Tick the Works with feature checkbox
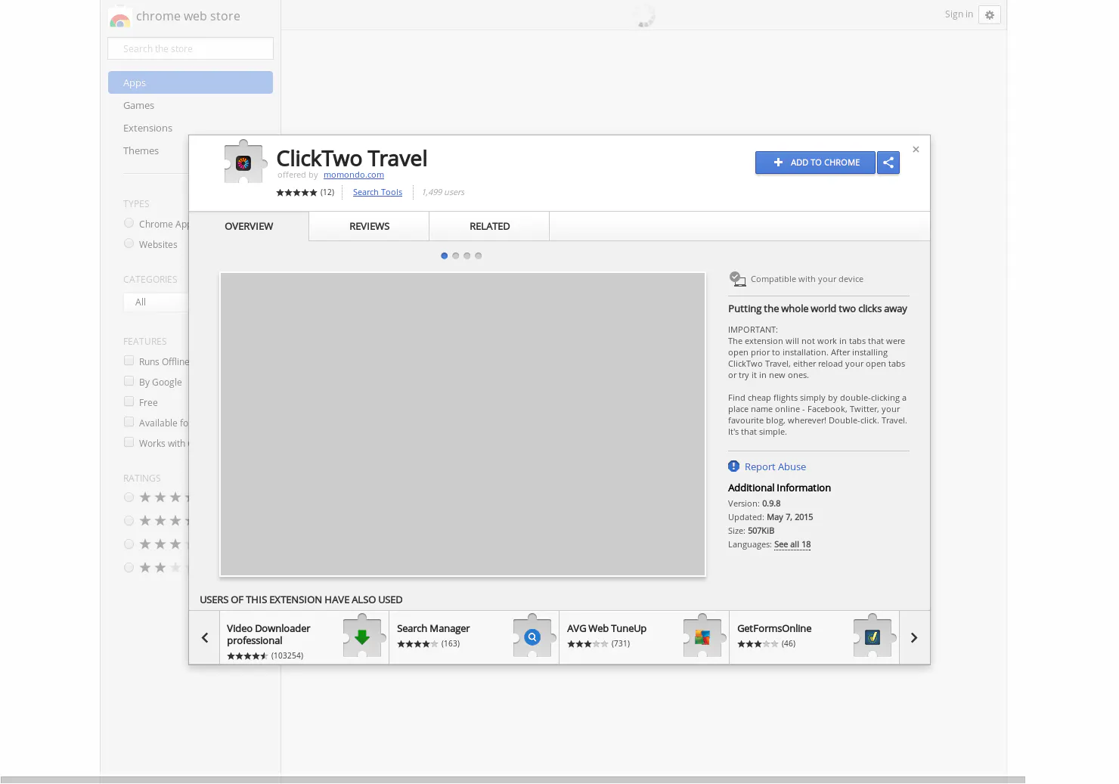Image resolution: width=1119 pixels, height=784 pixels. point(129,442)
